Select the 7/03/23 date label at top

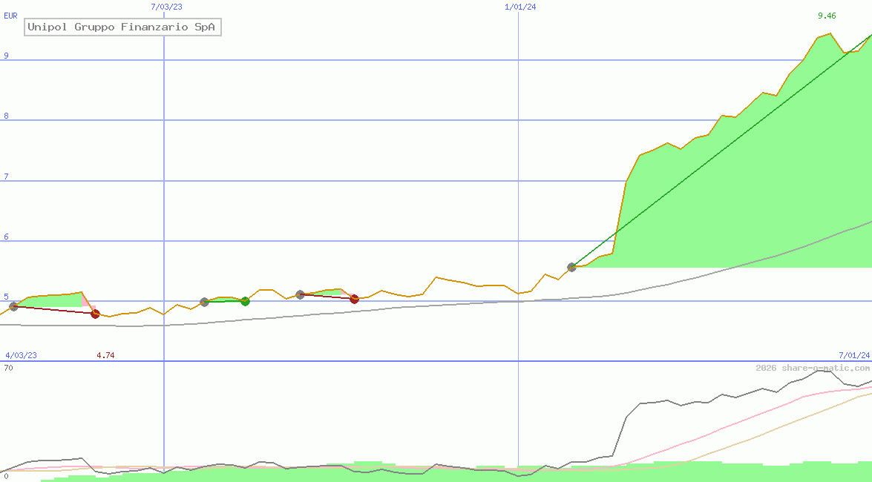click(165, 7)
